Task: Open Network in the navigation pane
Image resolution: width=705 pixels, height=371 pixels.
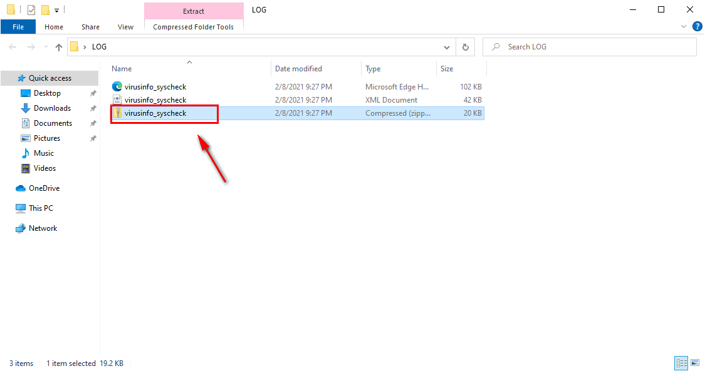Action: (43, 228)
